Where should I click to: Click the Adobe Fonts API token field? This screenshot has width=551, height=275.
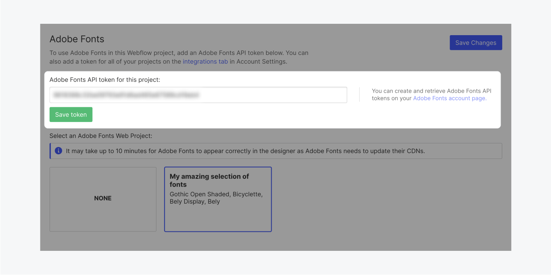pyautogui.click(x=198, y=95)
